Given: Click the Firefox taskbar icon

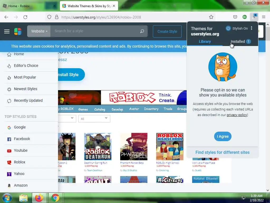Looking at the screenshot, I should pos(39,198).
